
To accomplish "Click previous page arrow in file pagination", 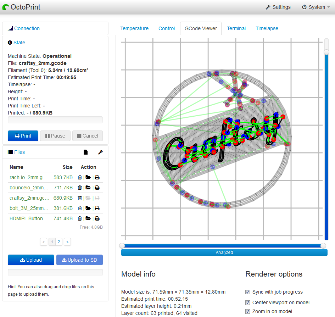I will coord(44,242).
